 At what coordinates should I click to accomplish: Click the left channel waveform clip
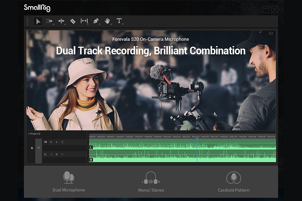pyautogui.click(x=183, y=145)
